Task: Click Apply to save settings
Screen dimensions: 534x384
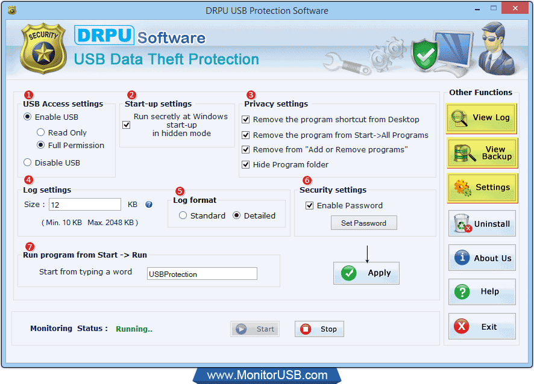Action: pyautogui.click(x=366, y=273)
